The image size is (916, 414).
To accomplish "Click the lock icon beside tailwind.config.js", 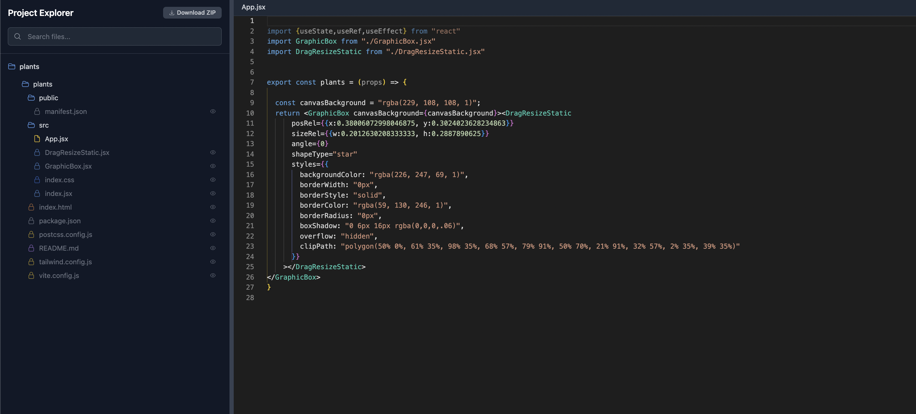I will click(x=31, y=262).
